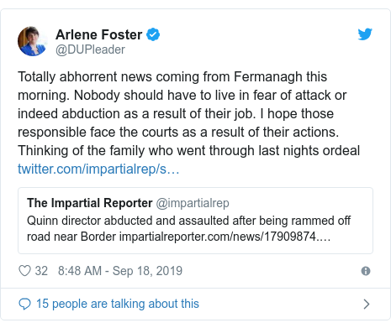Click the speech bubble reply icon
Screen dimensions: 391x328
tap(24, 304)
